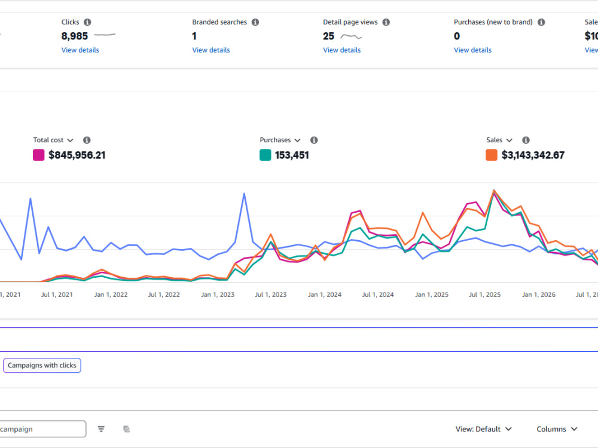This screenshot has height=448, width=598.
Task: Click the 153,451 purchases value
Action: tap(292, 155)
